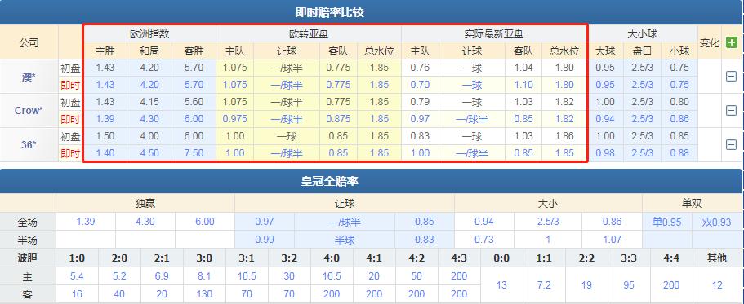Click 95 odds for 3:3 draw
This screenshot has width=744, height=304.
[629, 285]
